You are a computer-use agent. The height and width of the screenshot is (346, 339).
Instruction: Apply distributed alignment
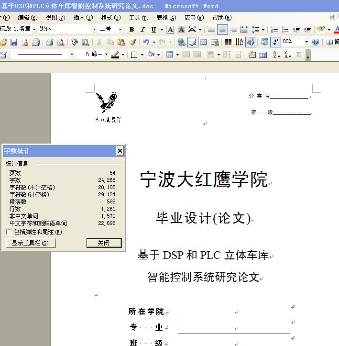coord(244,29)
